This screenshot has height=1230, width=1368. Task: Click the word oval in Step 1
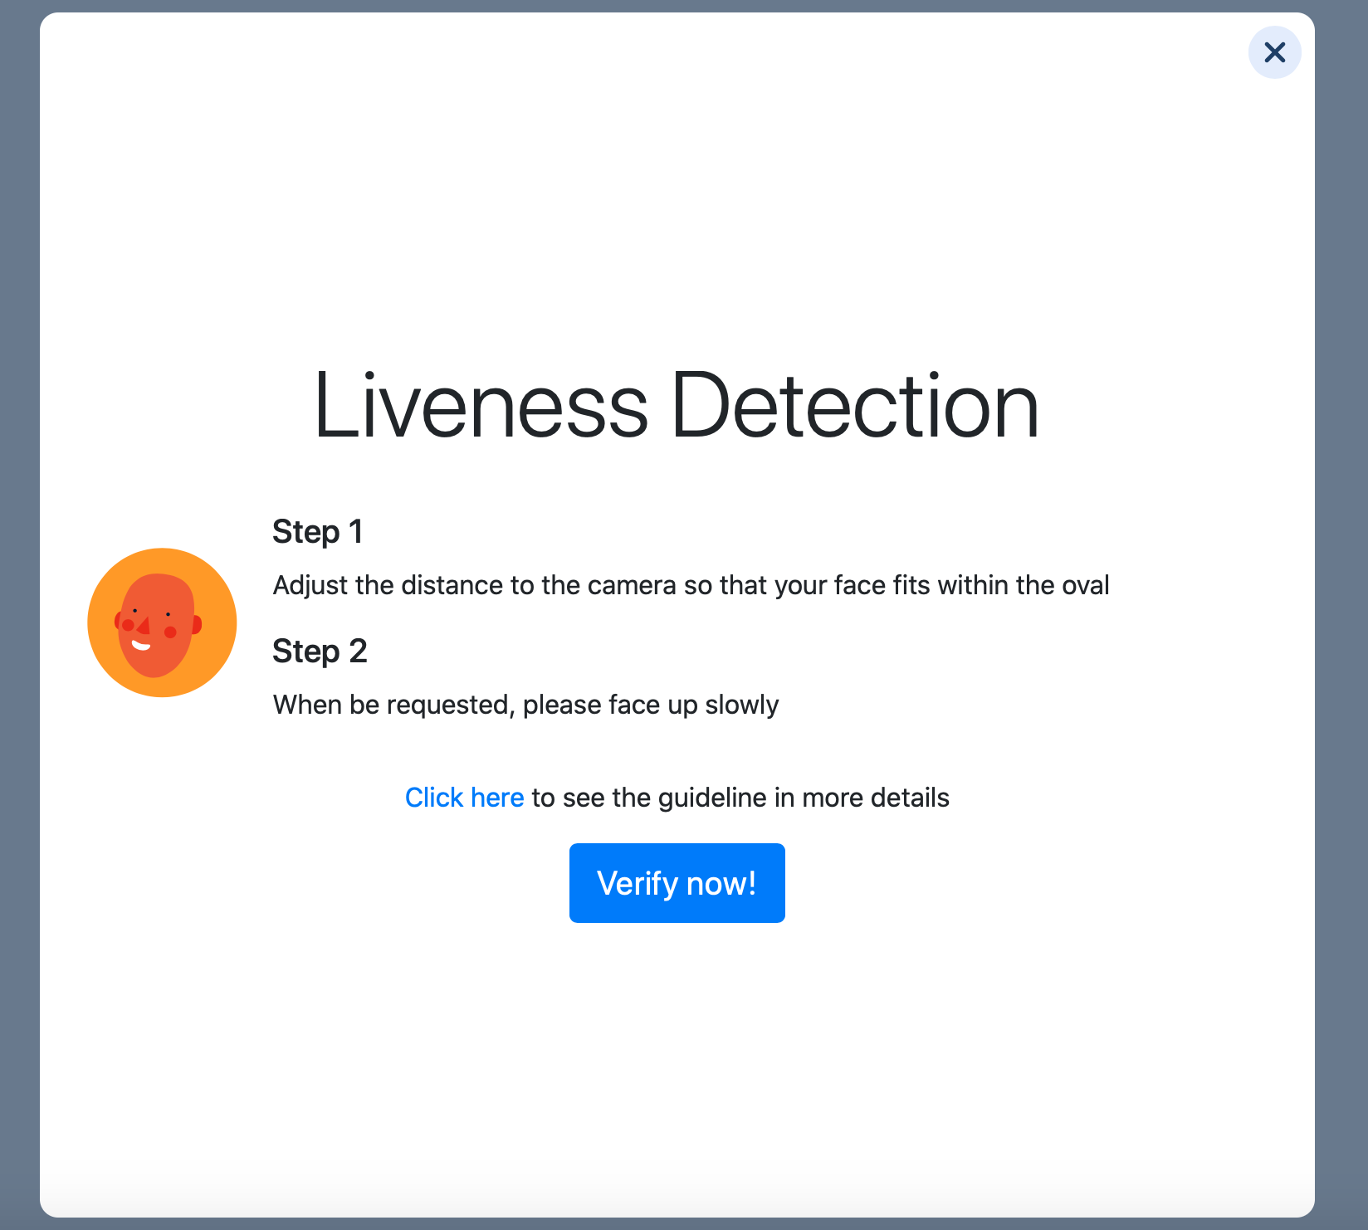1085,585
